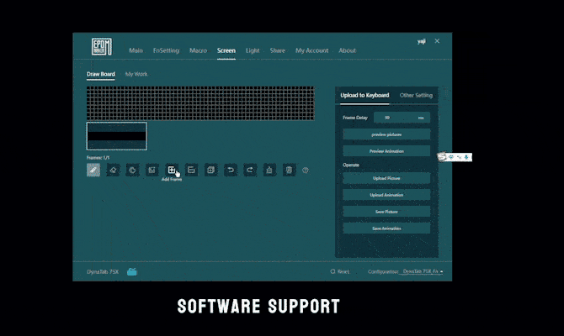This screenshot has width=564, height=336.
Task: Select the eraser tool
Action: (x=114, y=170)
